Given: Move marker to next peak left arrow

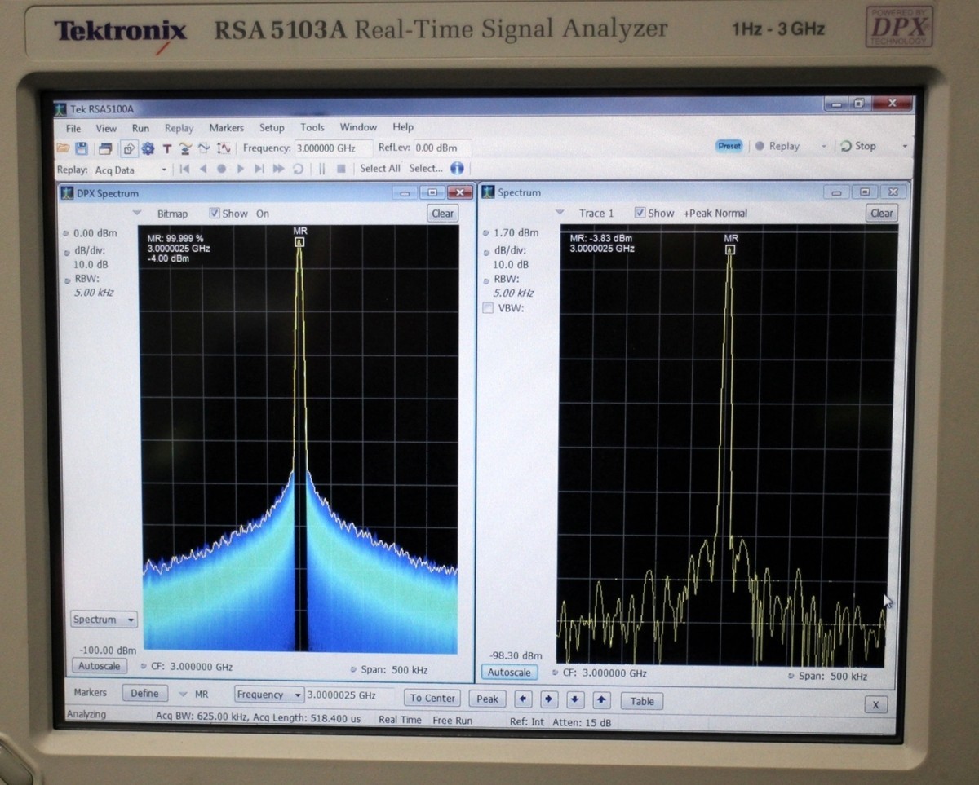Looking at the screenshot, I should tap(523, 699).
